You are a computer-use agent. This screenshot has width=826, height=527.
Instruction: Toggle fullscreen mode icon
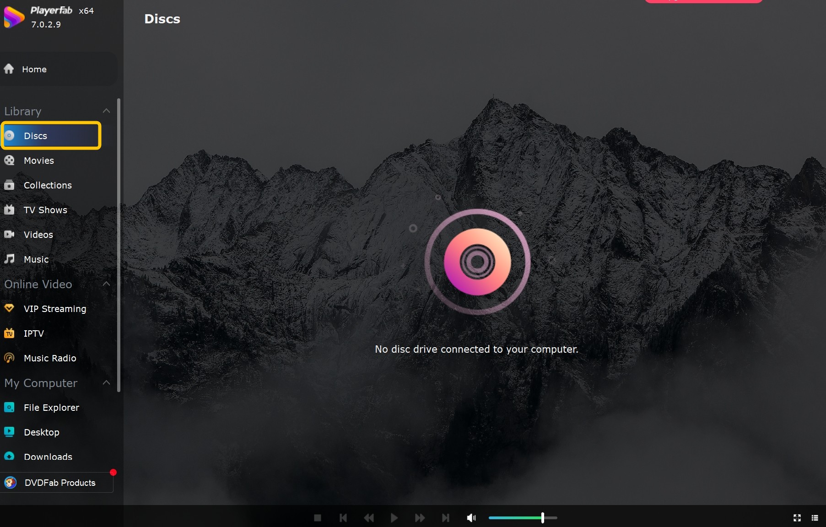(797, 518)
